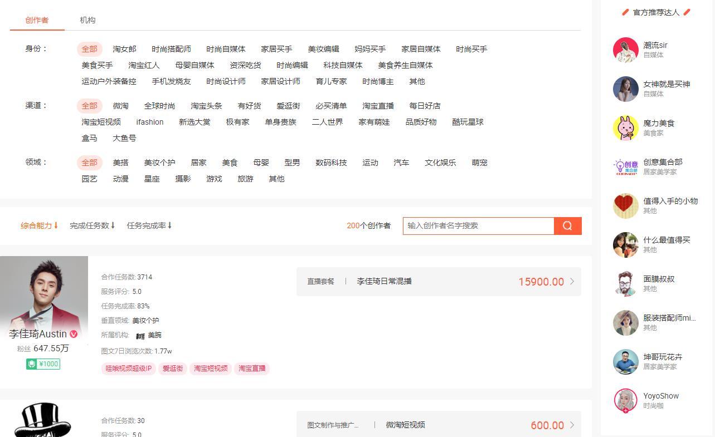Viewport: 715px width, 437px height.
Task: Click the verified badge next to 李佳琦Austin
Action: pos(74,334)
